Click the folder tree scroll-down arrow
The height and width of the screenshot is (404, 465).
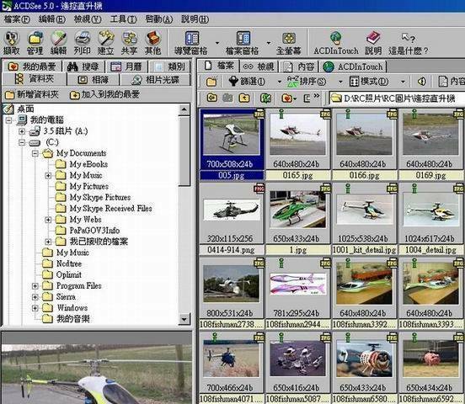184,319
